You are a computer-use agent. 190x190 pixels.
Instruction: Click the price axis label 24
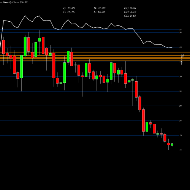click(x=180, y=121)
